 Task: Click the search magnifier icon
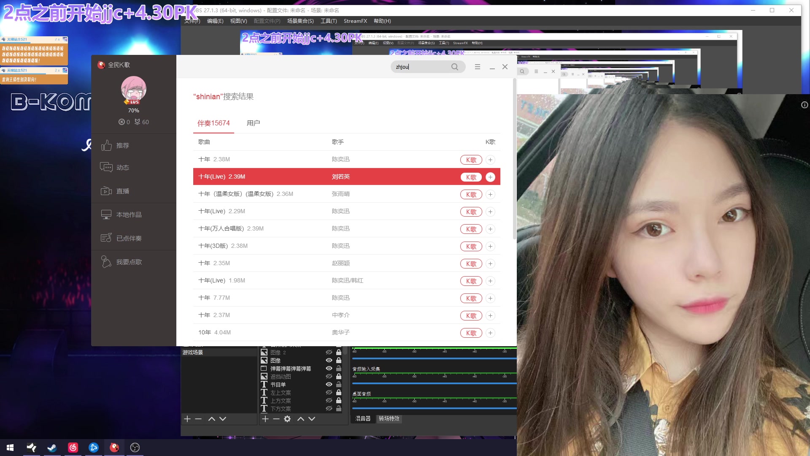pyautogui.click(x=455, y=67)
